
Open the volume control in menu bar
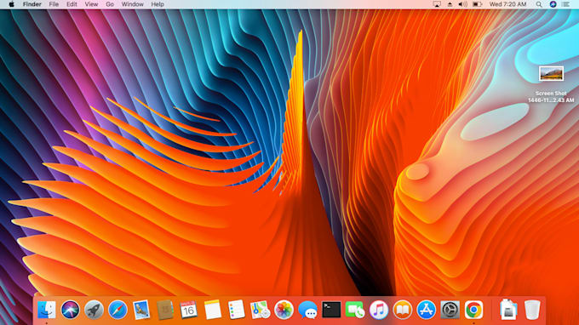pos(462,4)
